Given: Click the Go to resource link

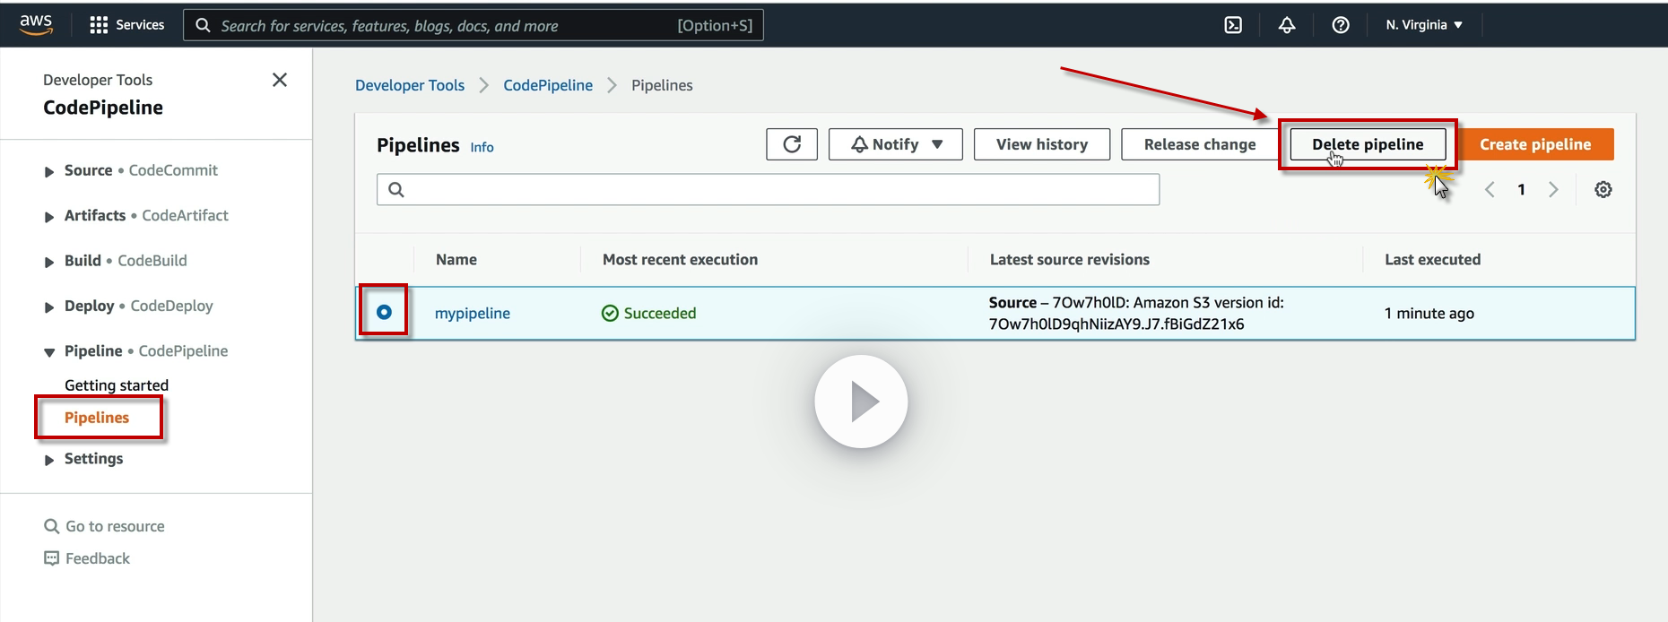Looking at the screenshot, I should coord(115,526).
